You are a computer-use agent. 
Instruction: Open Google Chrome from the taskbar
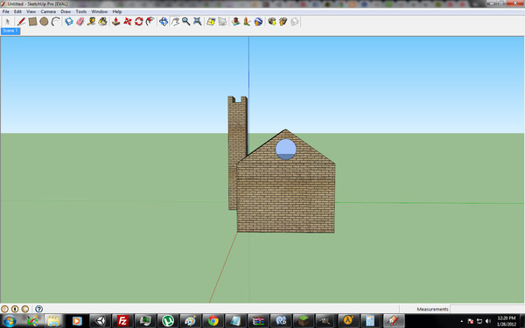click(x=213, y=321)
